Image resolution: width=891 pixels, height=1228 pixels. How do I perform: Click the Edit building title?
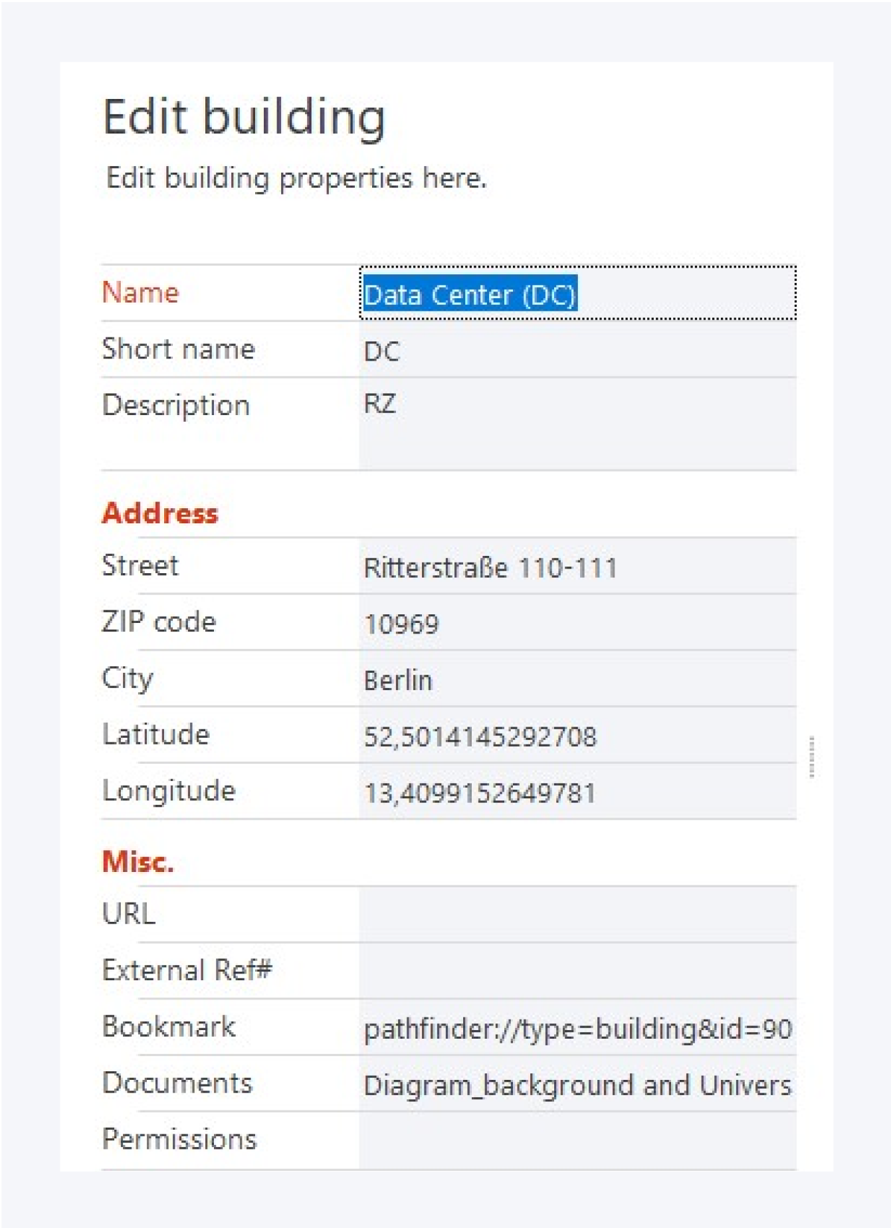click(244, 117)
